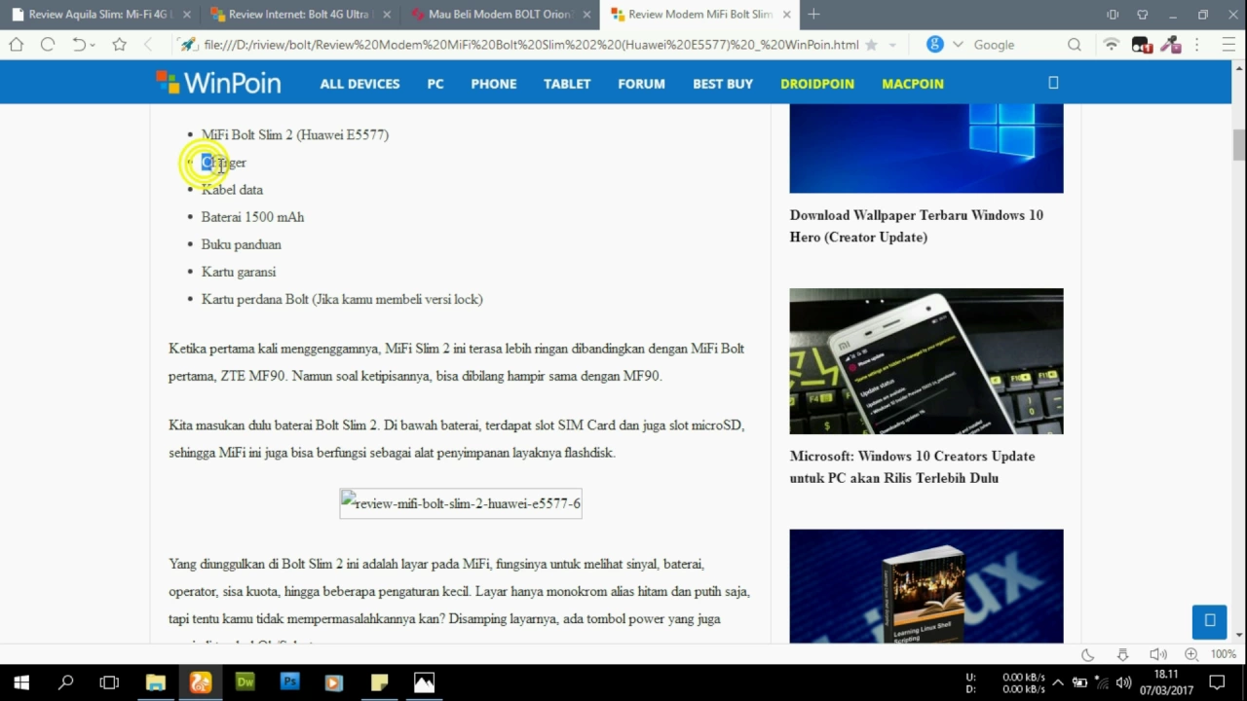Image resolution: width=1247 pixels, height=701 pixels.
Task: Click the undo closed tab icon
Action: (x=79, y=45)
